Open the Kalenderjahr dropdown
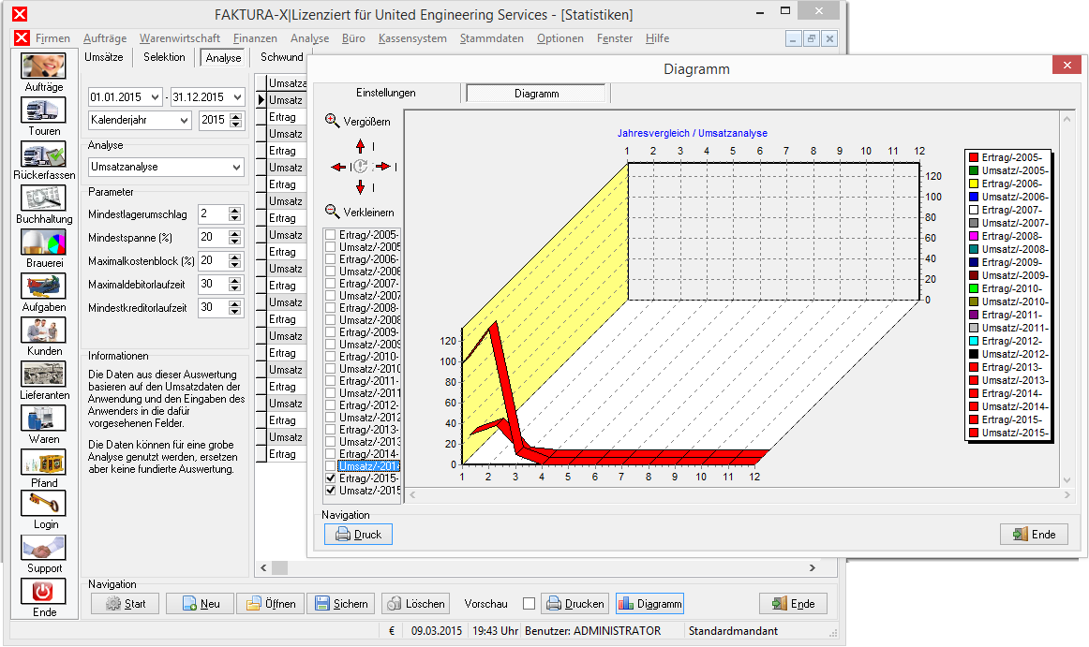The height and width of the screenshot is (647, 1089). 184,120
